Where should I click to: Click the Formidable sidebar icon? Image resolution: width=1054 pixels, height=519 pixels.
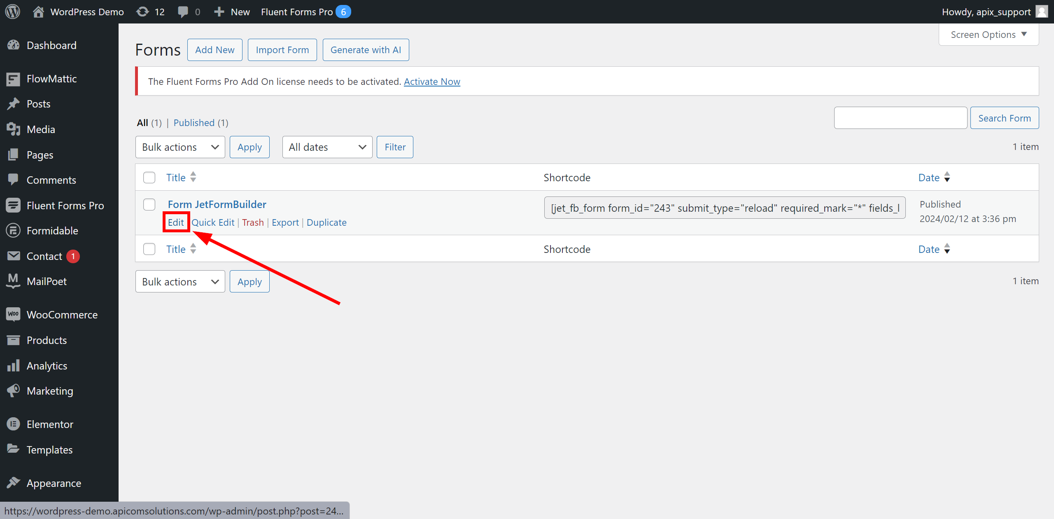pos(13,230)
